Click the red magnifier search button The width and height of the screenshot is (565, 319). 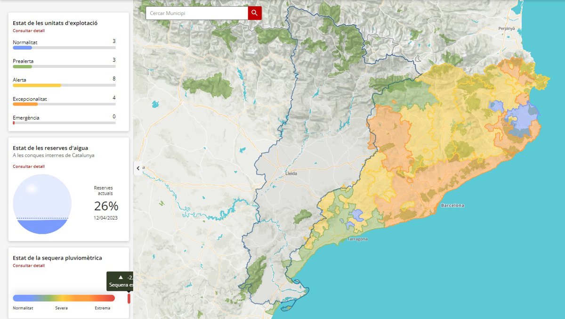click(254, 13)
